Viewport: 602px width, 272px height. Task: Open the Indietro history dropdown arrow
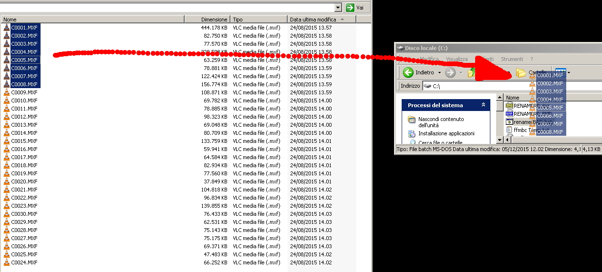click(439, 73)
